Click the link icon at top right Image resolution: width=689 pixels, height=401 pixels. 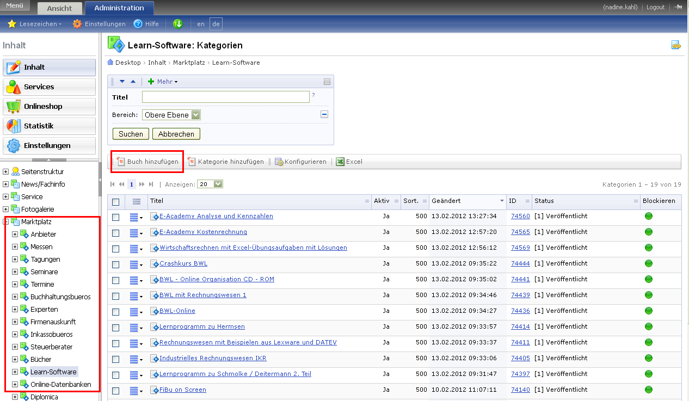point(676,45)
